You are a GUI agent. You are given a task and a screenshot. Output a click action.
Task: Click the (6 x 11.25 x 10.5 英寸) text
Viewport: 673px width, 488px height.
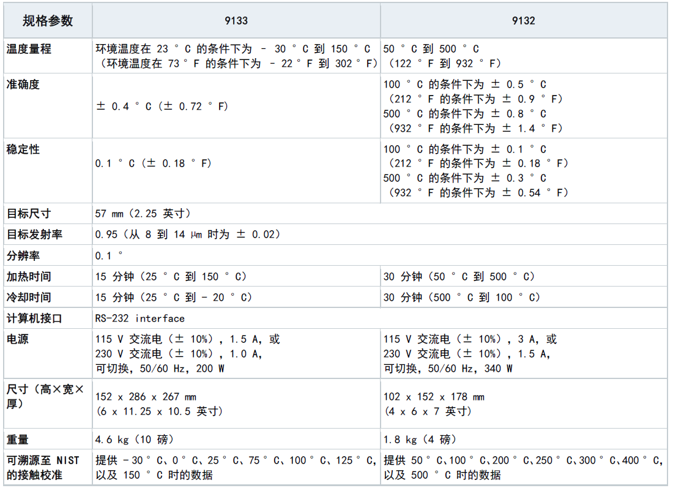pos(160,411)
